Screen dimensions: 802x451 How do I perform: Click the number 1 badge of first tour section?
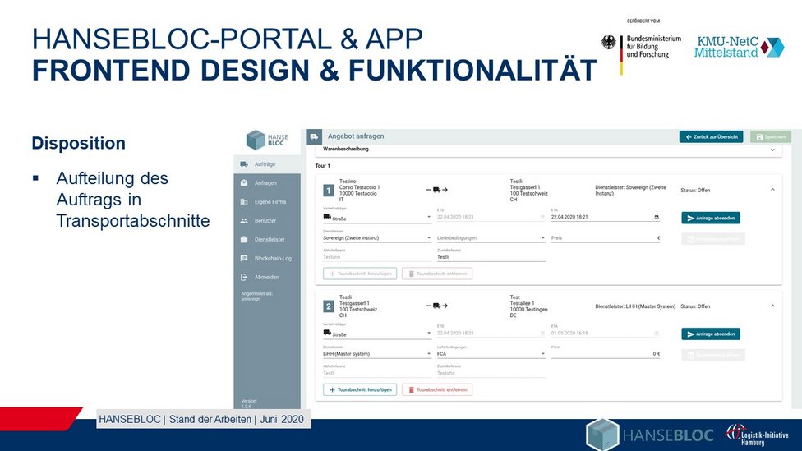[329, 191]
